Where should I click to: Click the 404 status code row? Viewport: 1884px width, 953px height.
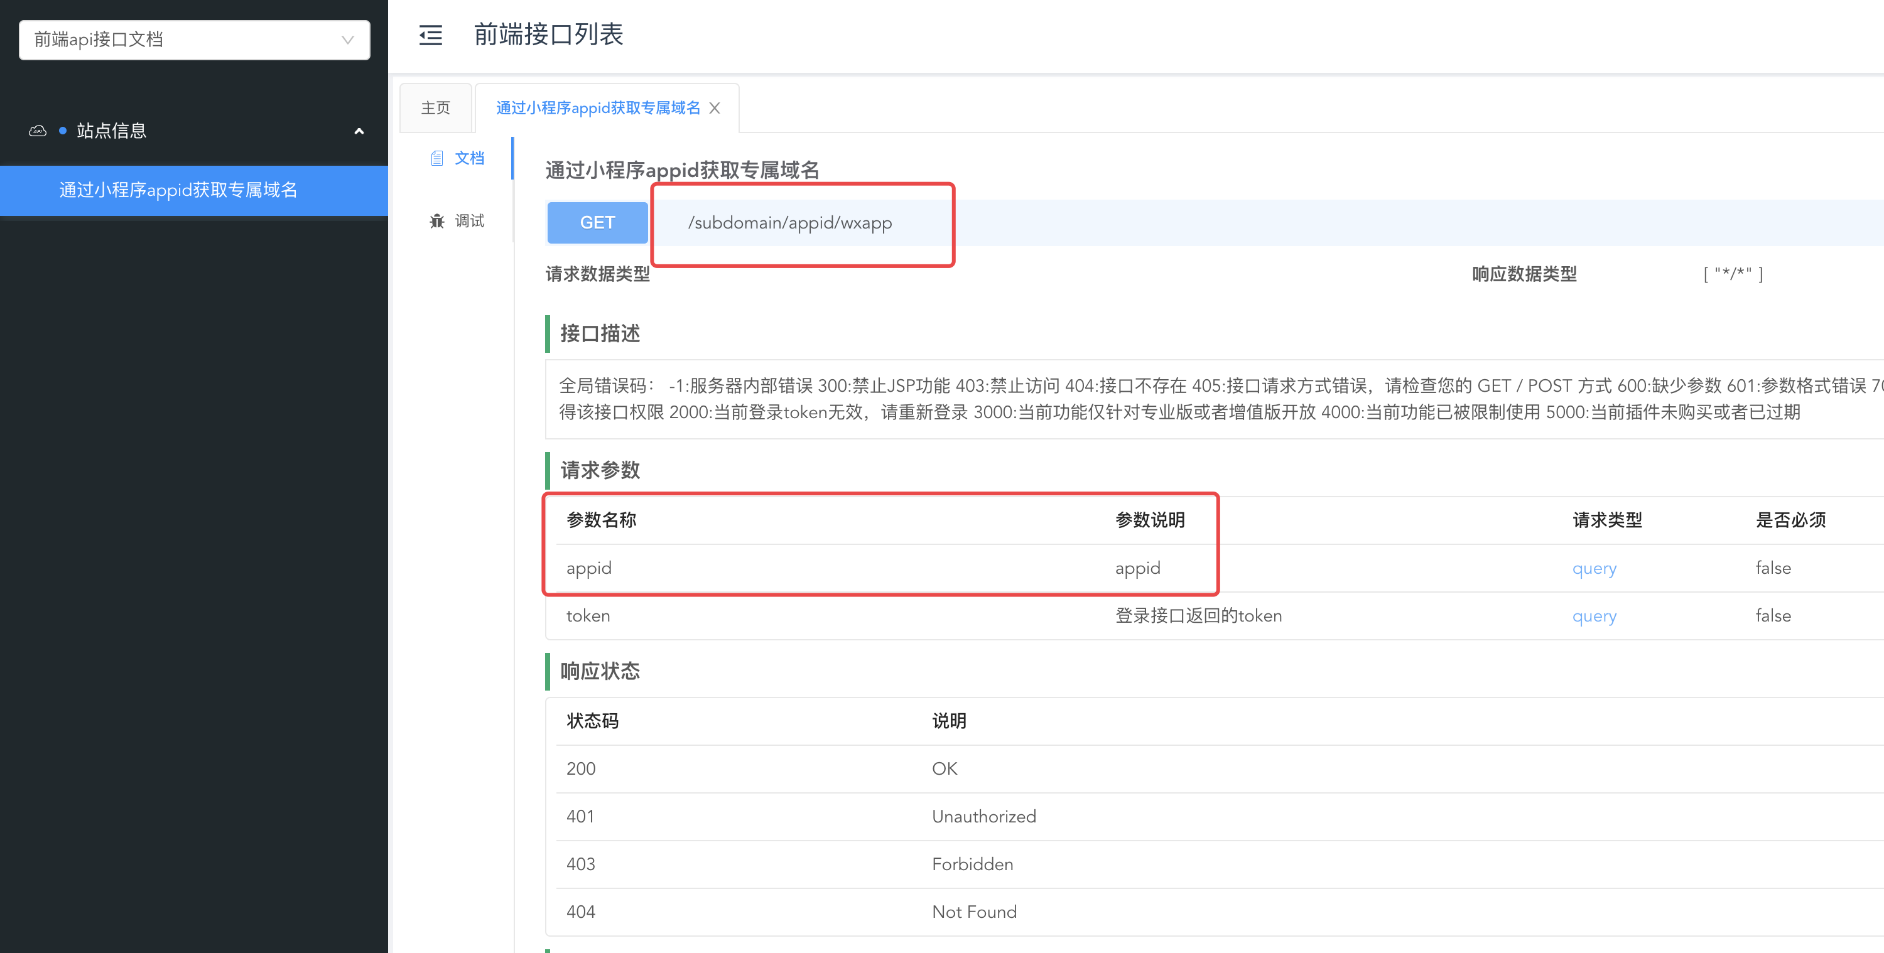(581, 912)
